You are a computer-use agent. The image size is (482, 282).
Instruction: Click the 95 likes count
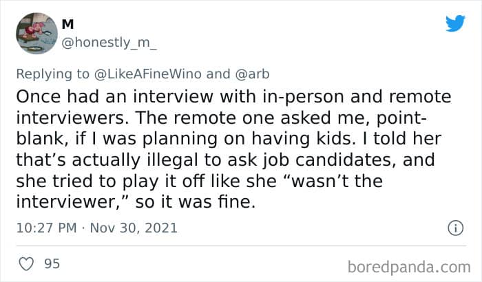[50, 265]
